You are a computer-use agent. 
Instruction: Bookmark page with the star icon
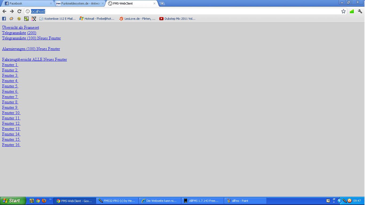(343, 11)
